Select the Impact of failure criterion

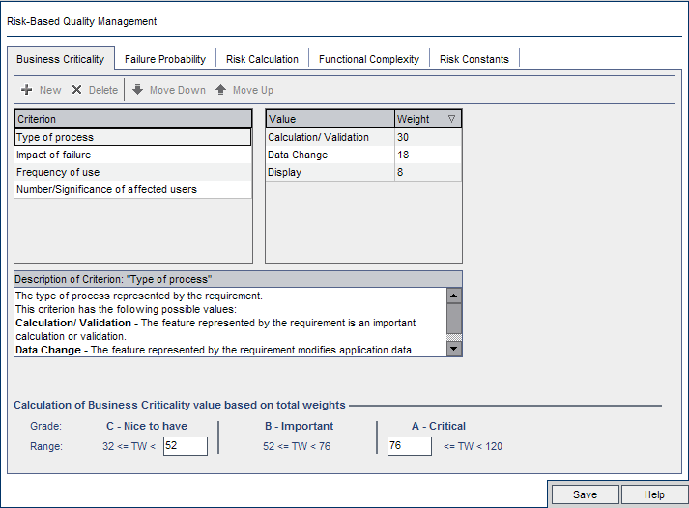click(x=54, y=155)
